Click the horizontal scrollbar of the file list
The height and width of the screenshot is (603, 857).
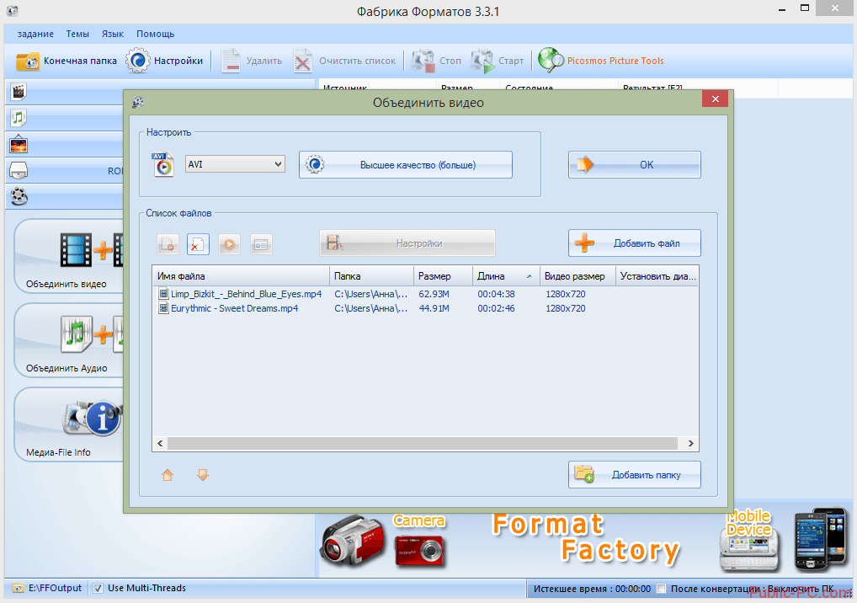(x=421, y=443)
